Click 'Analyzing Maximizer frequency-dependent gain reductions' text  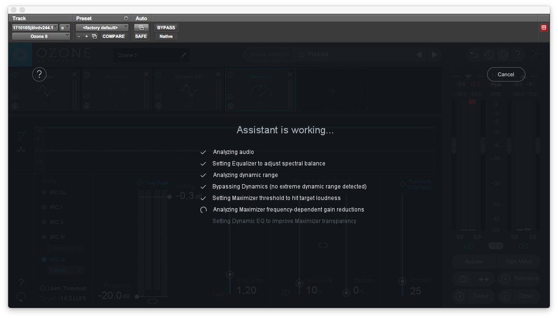(288, 210)
